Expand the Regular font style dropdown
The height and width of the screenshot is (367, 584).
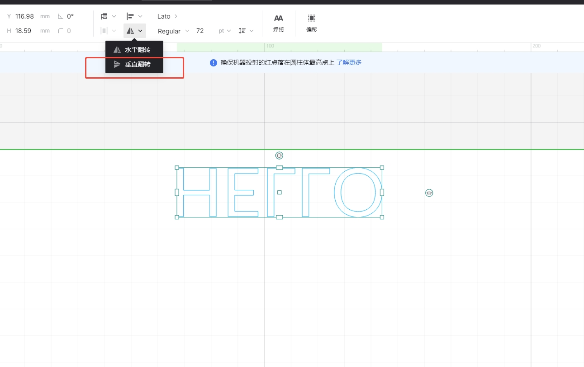(x=174, y=31)
